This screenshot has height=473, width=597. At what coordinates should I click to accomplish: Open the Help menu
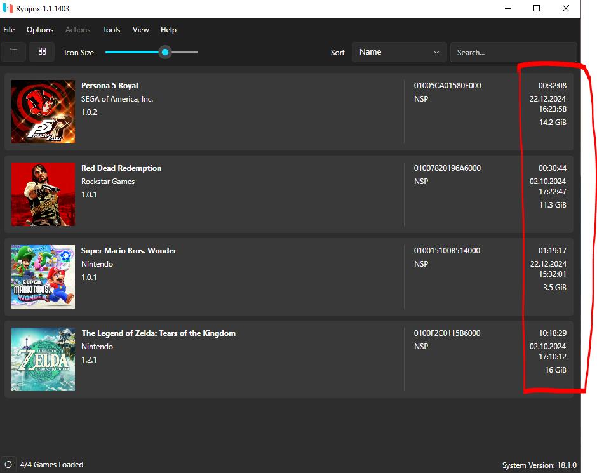(x=168, y=30)
